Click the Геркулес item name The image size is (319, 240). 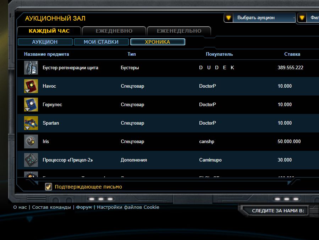[x=52, y=105]
